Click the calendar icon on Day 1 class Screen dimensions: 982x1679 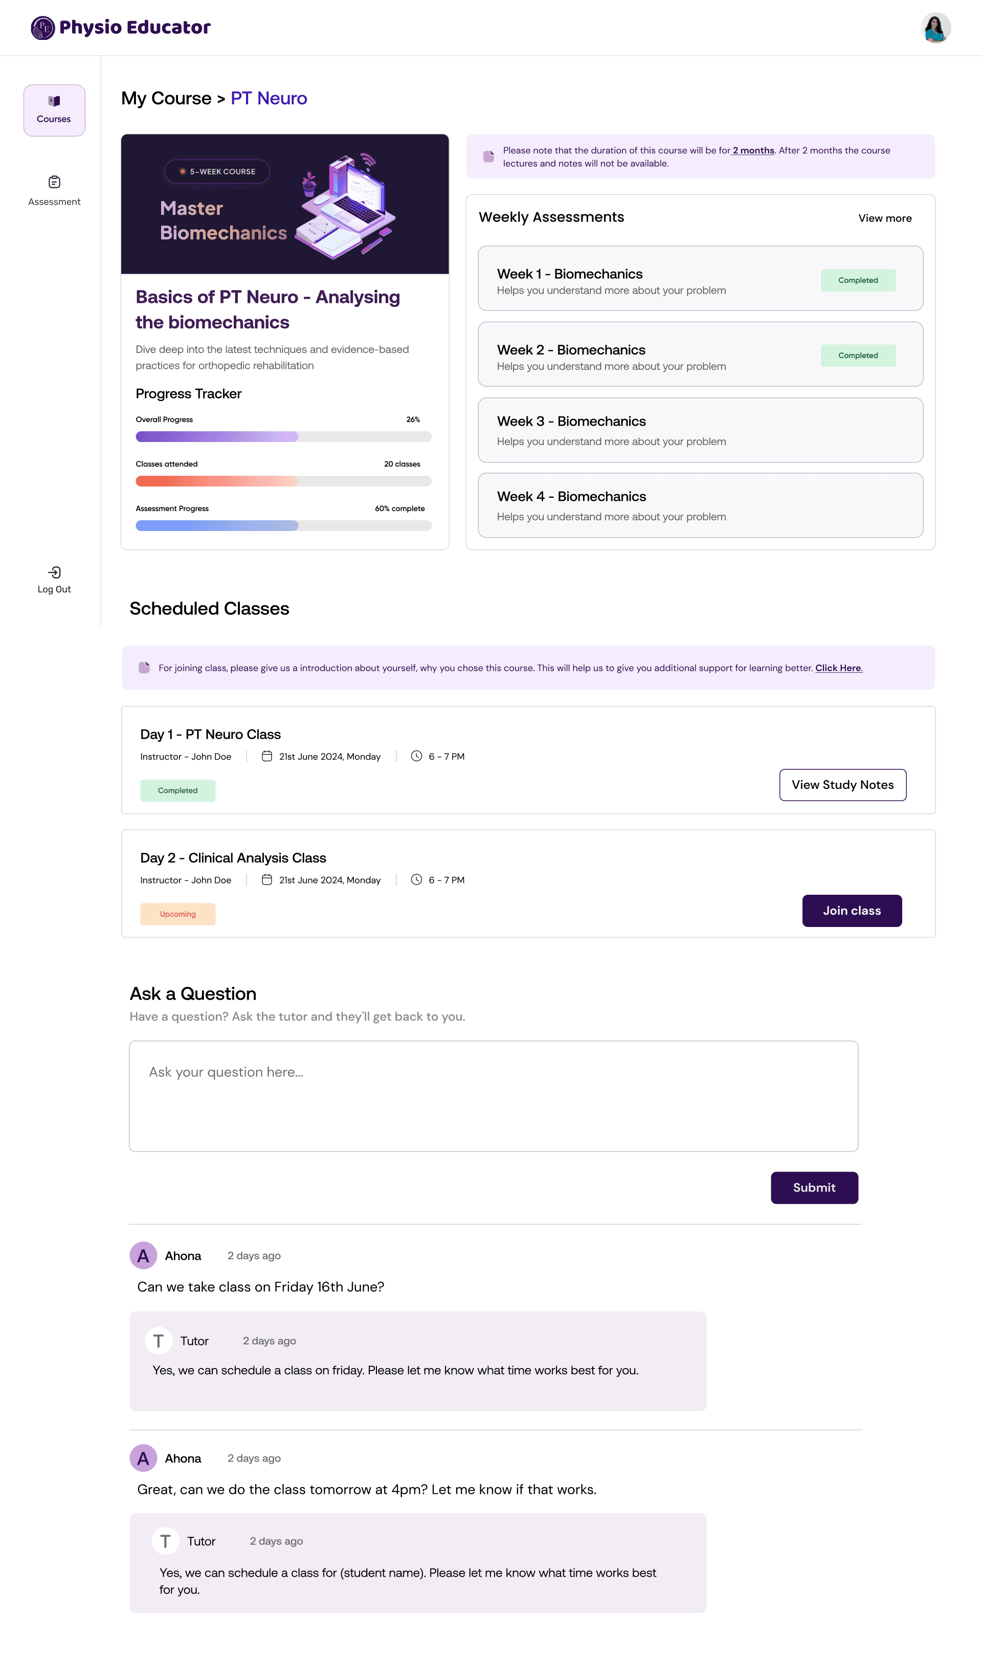(266, 756)
